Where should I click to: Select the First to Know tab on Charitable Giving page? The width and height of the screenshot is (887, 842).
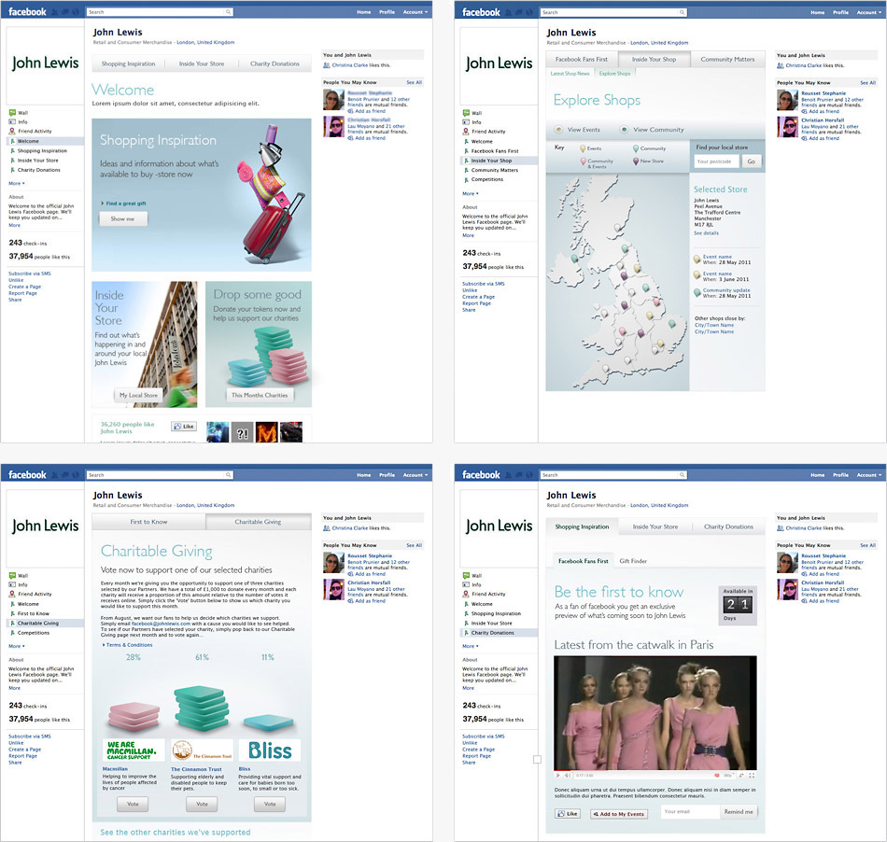148,522
